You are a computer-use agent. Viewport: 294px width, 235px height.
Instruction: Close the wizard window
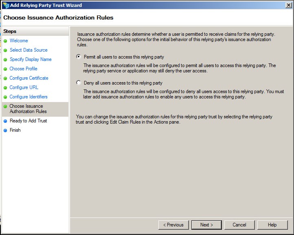[x=288, y=5]
